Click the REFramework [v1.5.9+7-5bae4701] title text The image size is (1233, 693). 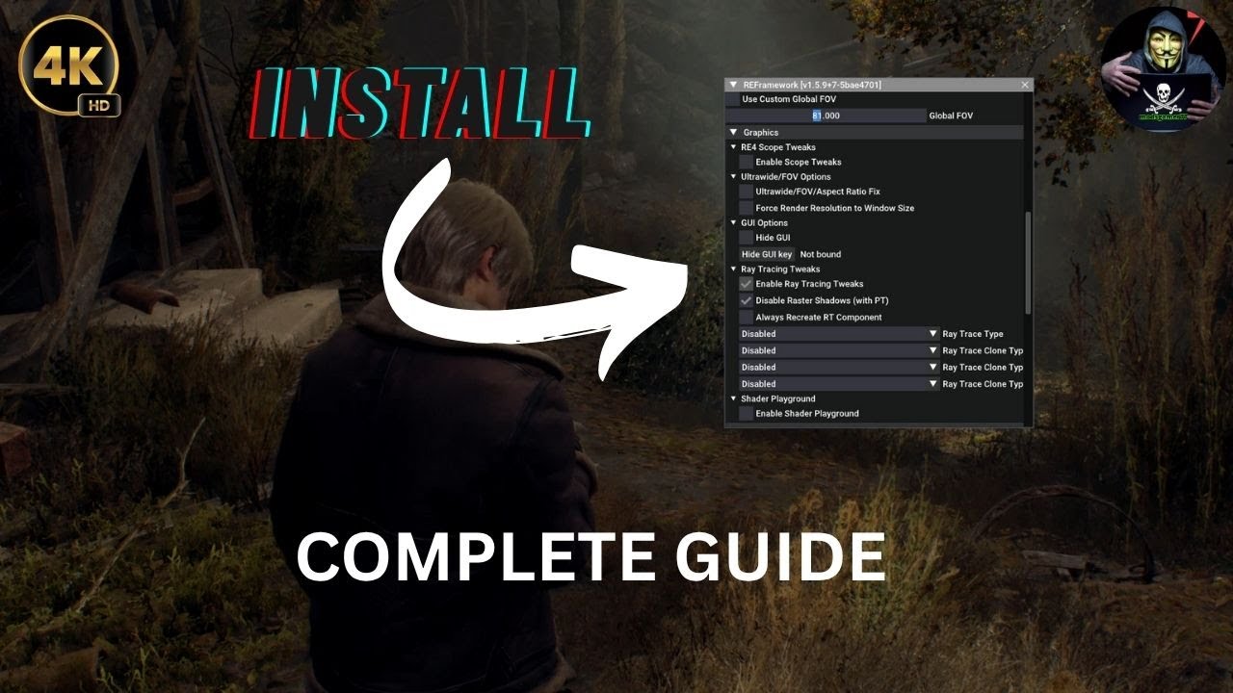pos(812,85)
